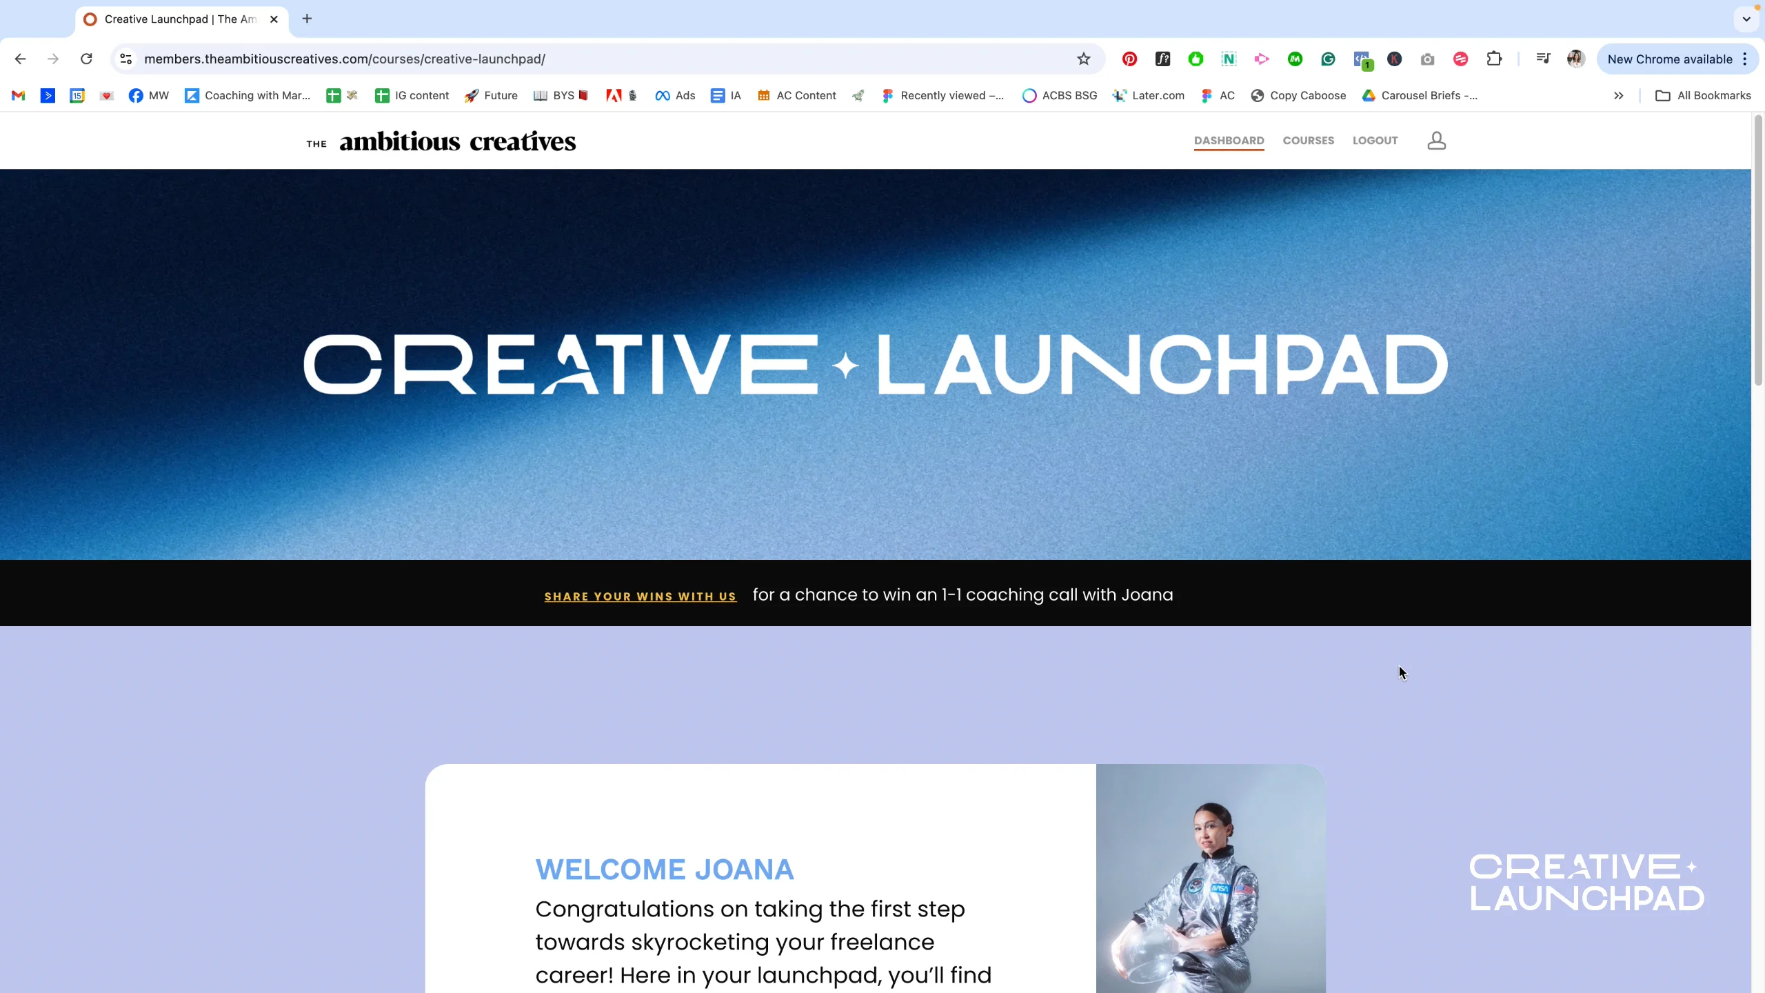Open the tab search dropdown arrow
Screen dimensions: 1765x993
(1746, 19)
